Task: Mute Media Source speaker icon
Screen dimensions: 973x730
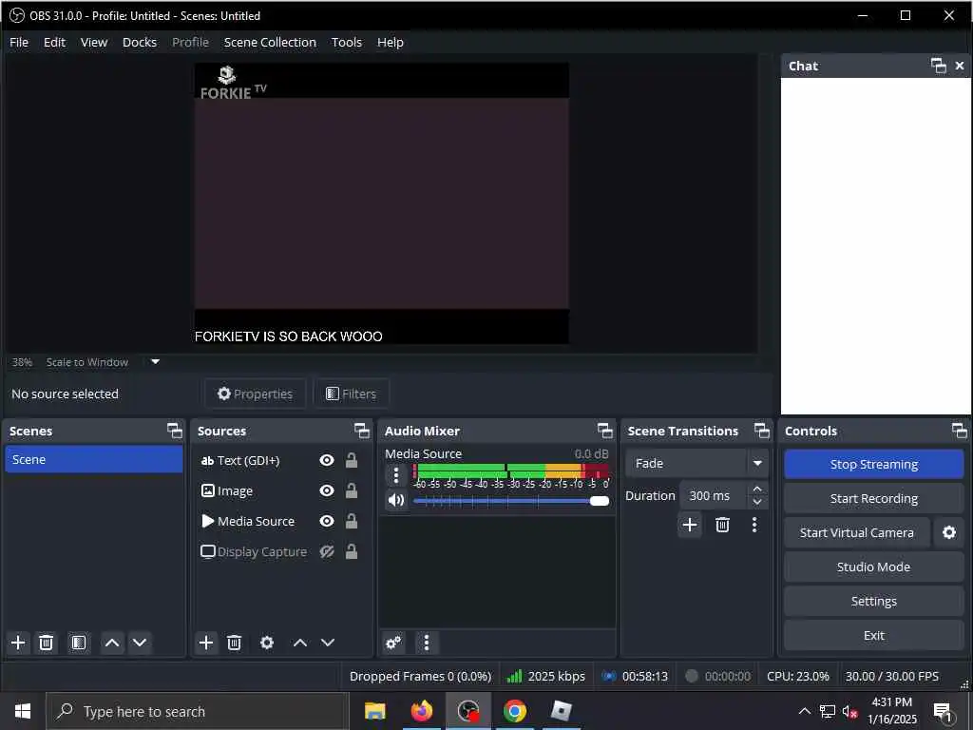Action: tap(396, 500)
